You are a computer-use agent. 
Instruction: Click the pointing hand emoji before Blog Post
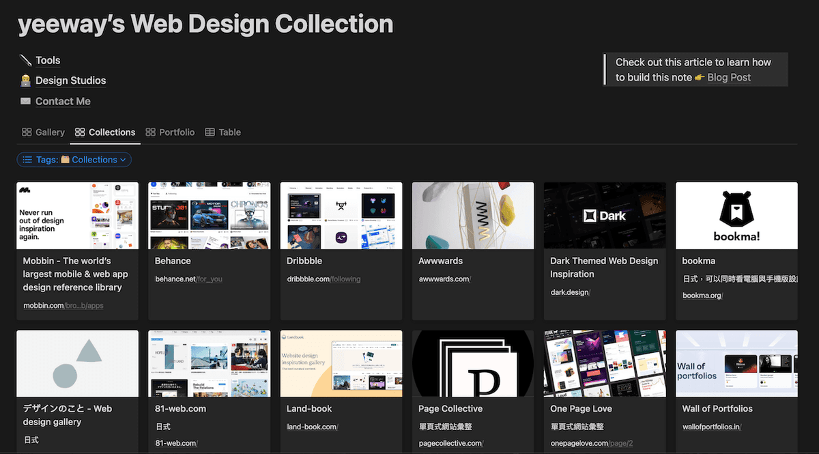pos(700,77)
